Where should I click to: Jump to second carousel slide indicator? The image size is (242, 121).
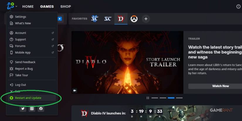(x=163, y=98)
